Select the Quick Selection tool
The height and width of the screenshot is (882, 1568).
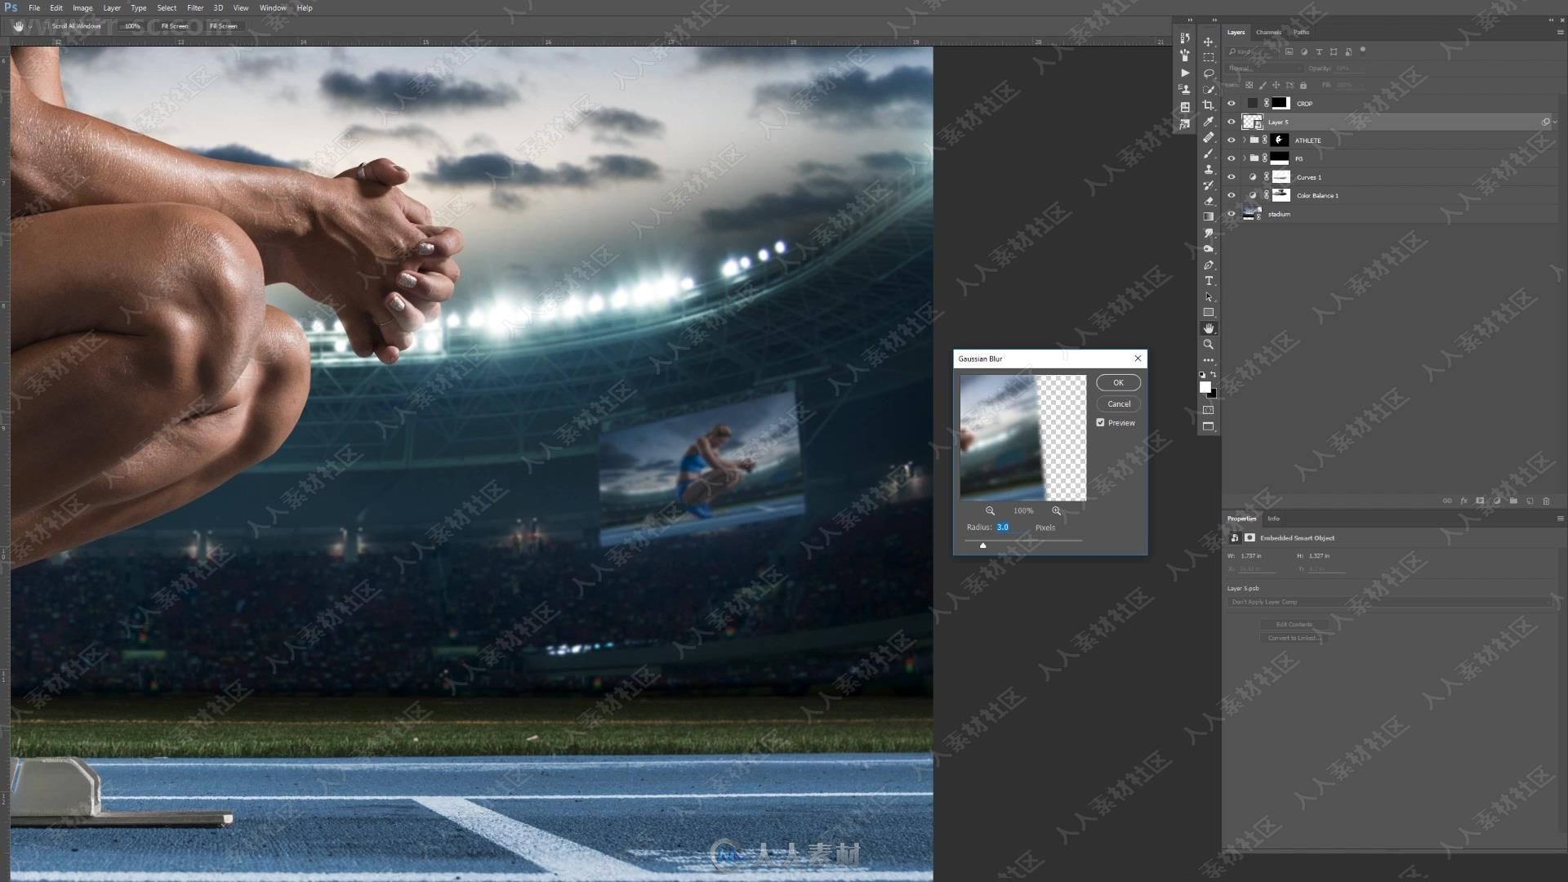1208,89
